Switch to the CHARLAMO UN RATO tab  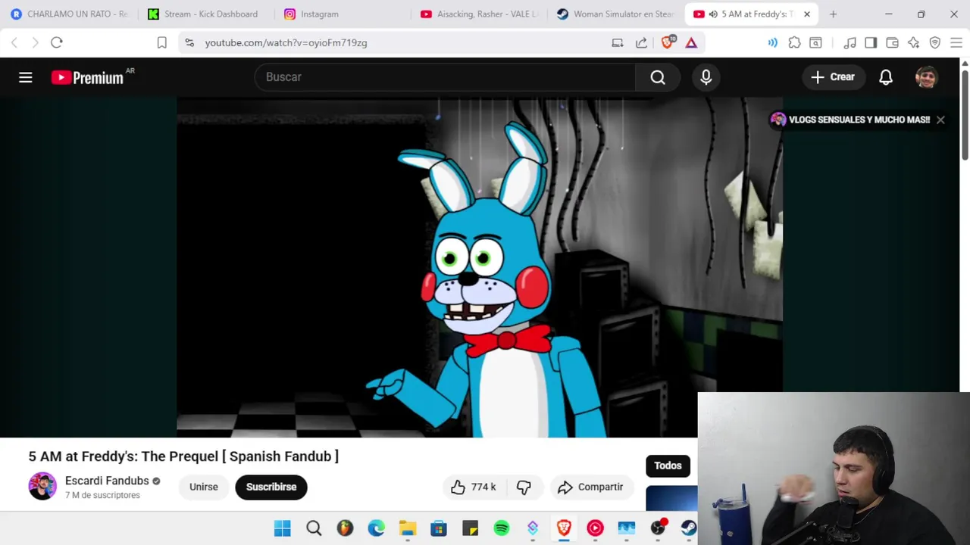pos(70,14)
